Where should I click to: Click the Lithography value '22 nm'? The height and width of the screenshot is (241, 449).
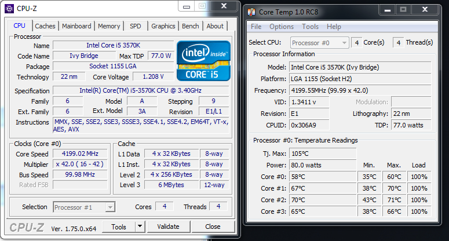click(411, 114)
